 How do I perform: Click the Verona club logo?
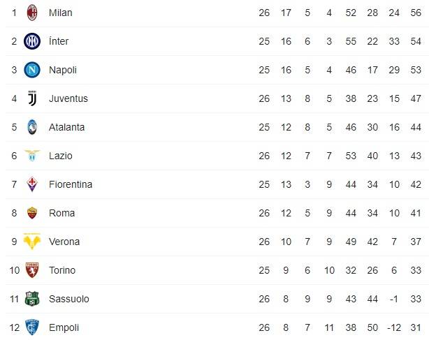(32, 242)
